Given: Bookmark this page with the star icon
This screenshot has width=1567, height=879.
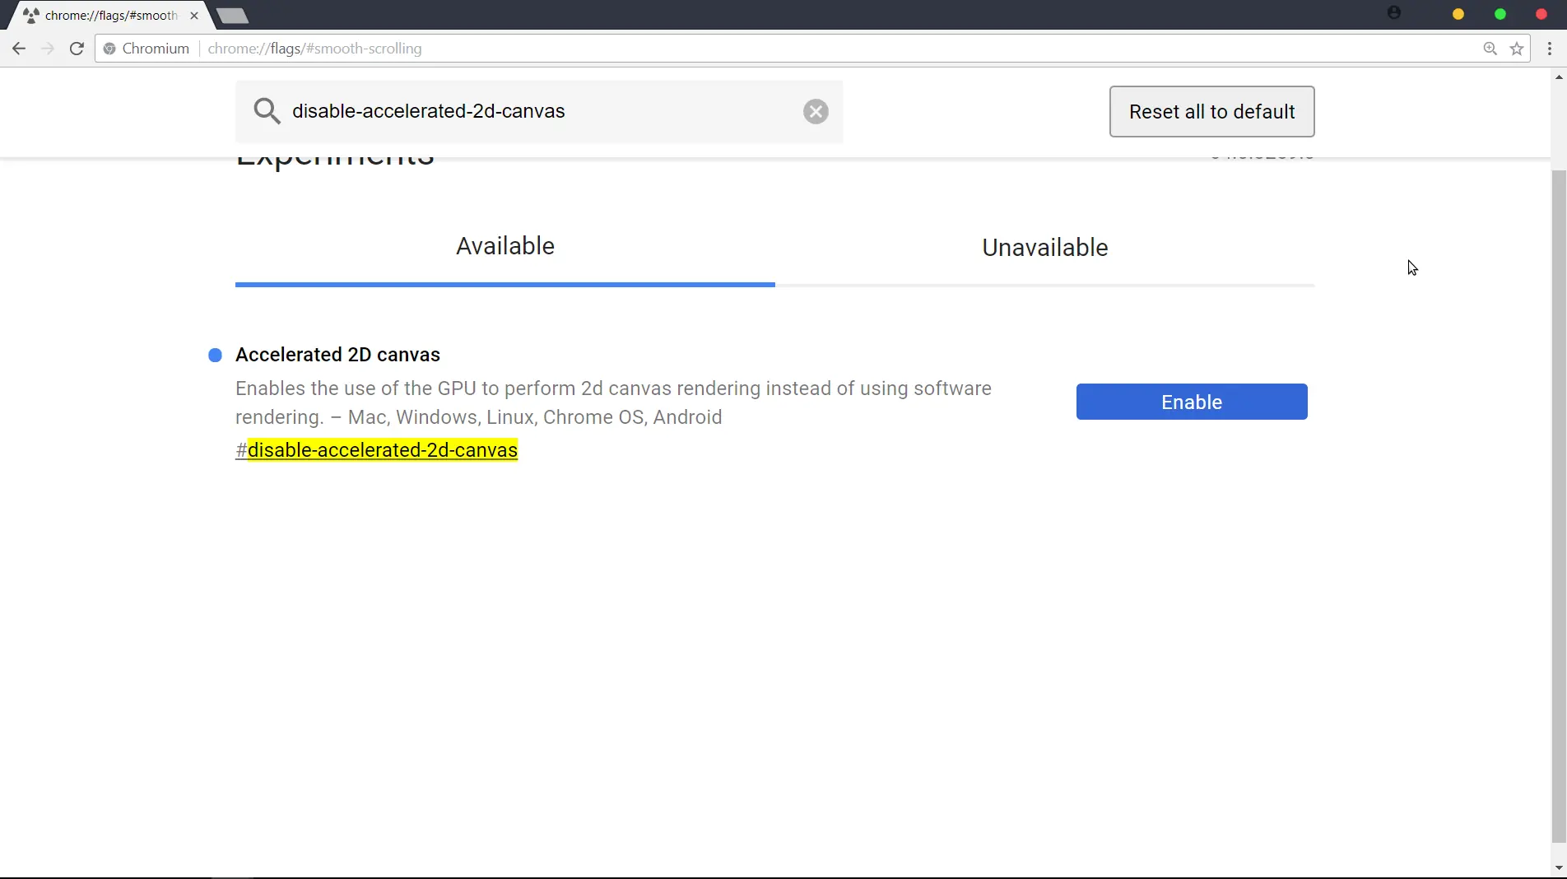Looking at the screenshot, I should 1517,49.
